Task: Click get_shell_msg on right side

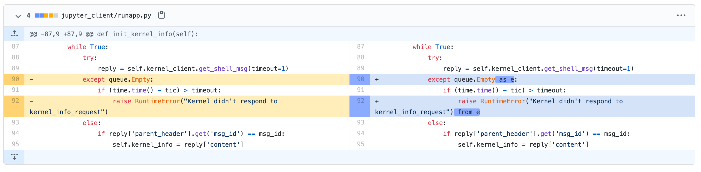Action: coord(569,69)
